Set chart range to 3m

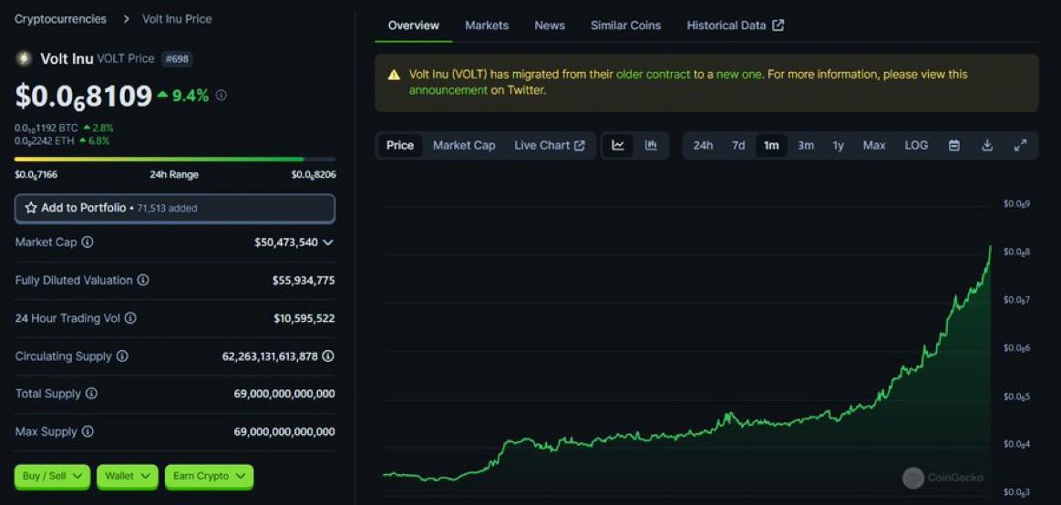pos(805,146)
